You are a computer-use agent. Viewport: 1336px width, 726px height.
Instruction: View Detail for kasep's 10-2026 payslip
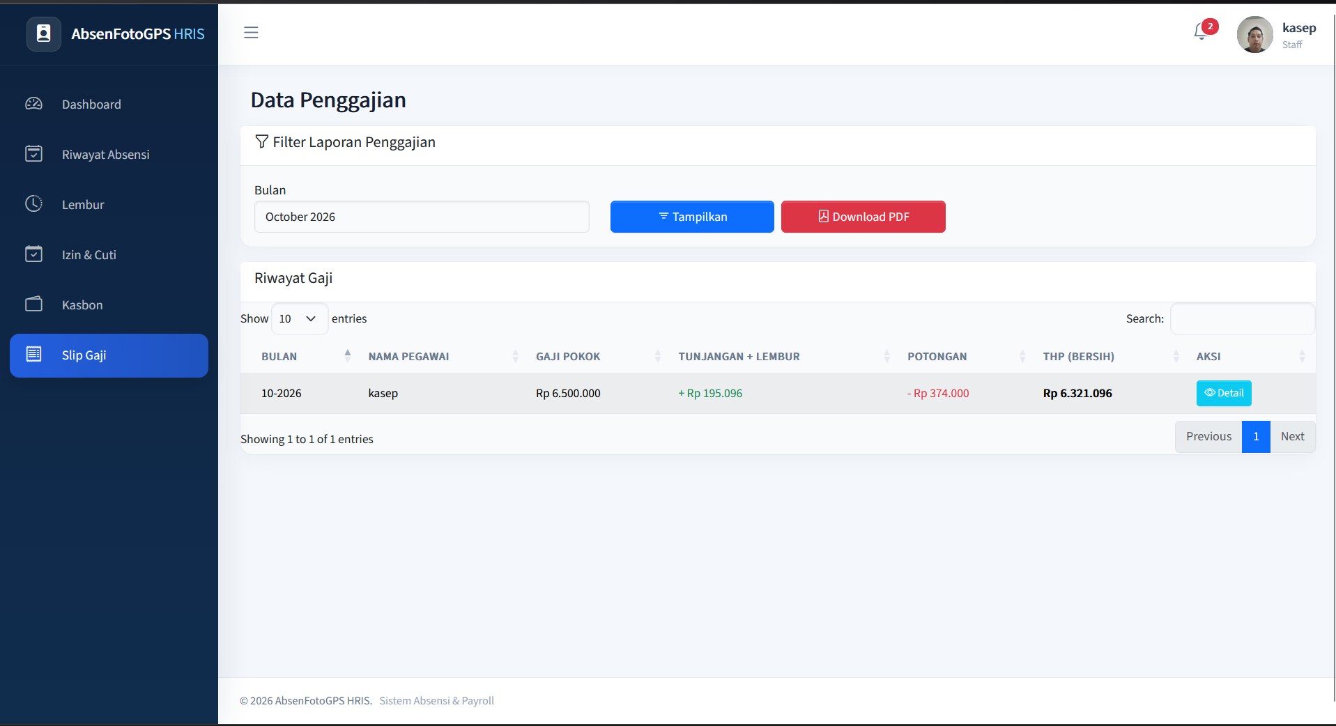pyautogui.click(x=1224, y=393)
